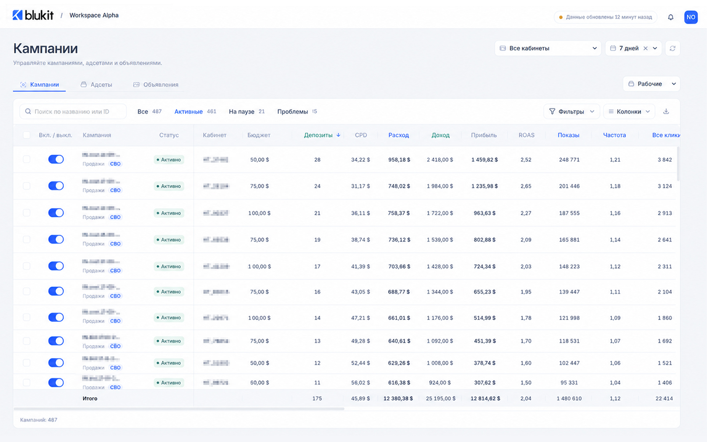Open the Все кабинеты dropdown
707x442 pixels.
pyautogui.click(x=548, y=48)
